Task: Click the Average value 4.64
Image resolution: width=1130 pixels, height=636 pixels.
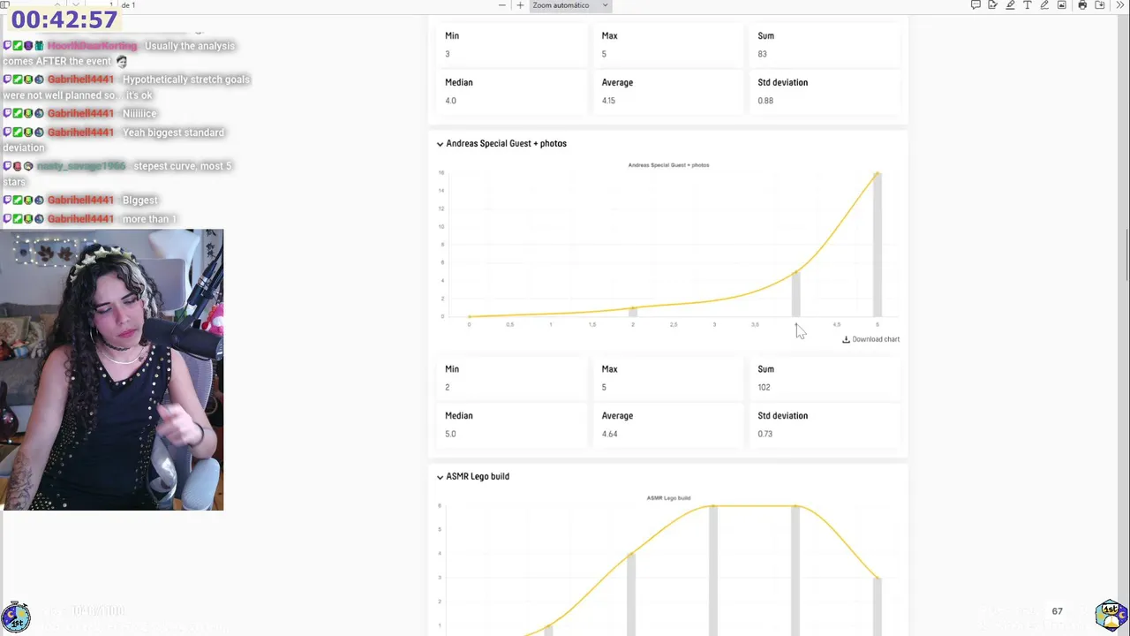Action: (x=609, y=435)
